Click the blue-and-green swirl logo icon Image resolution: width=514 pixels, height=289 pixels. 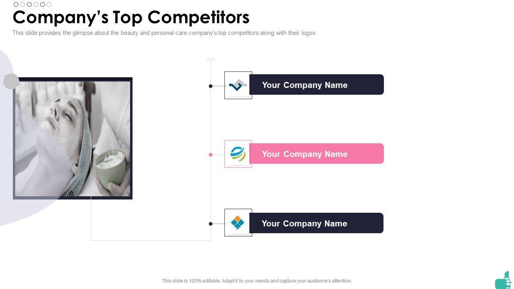(x=238, y=154)
